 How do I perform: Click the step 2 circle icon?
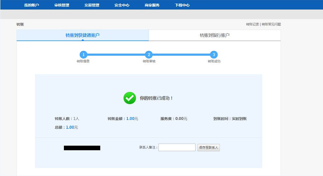point(149,55)
